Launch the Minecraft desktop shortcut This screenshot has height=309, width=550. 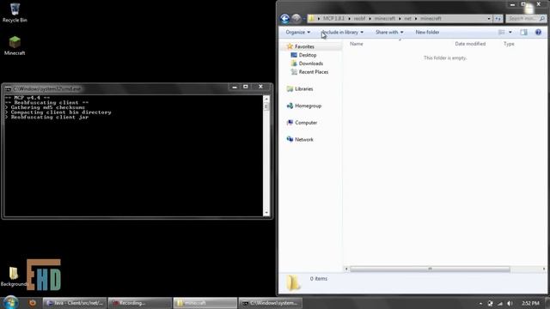pos(15,45)
